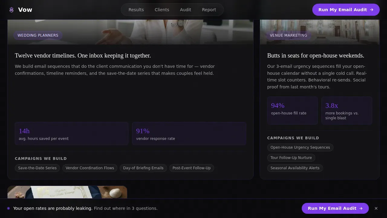Image resolution: width=387 pixels, height=218 pixels.
Task: Open the Results nav item
Action: [136, 10]
